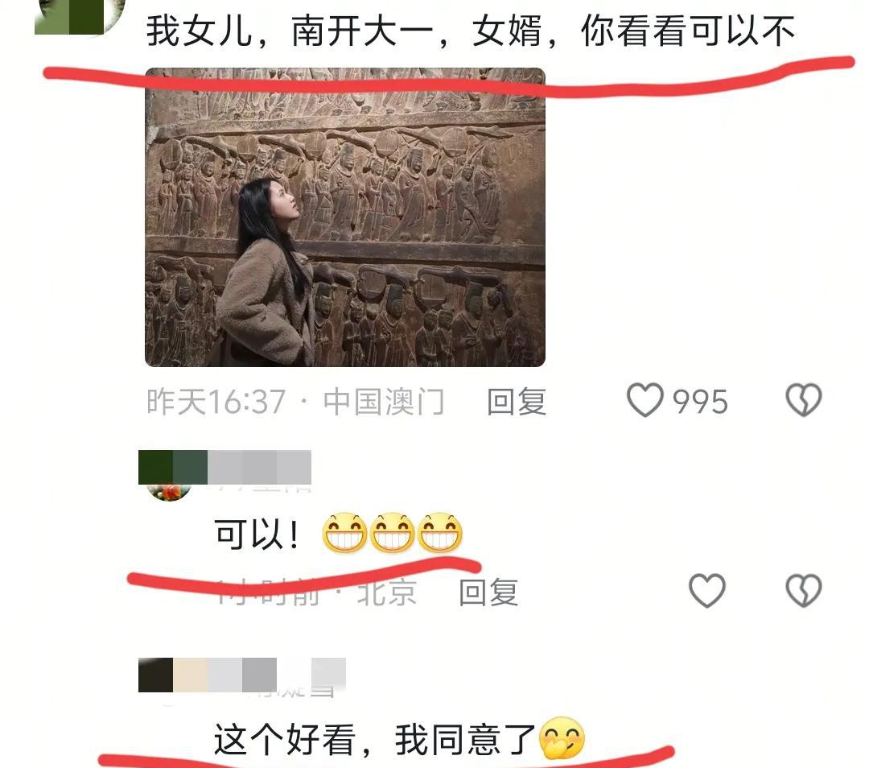Tap the reply text 这个好看，我同意了

pos(375,740)
